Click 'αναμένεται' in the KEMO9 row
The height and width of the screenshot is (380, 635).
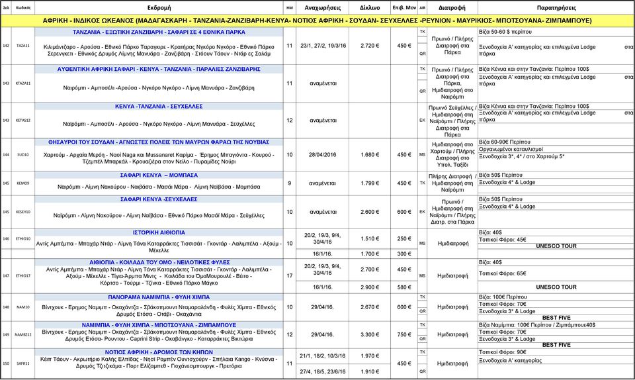click(x=322, y=183)
